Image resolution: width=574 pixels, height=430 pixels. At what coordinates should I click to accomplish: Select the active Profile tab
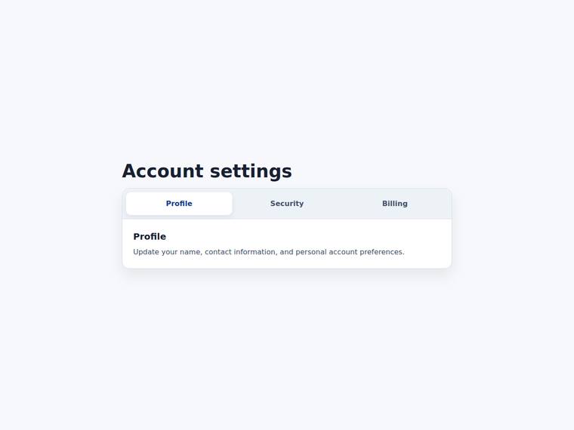[179, 204]
